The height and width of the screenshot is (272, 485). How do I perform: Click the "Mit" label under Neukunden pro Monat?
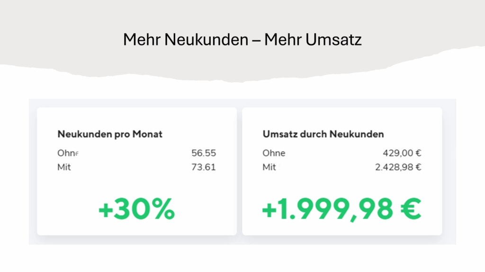coord(64,167)
